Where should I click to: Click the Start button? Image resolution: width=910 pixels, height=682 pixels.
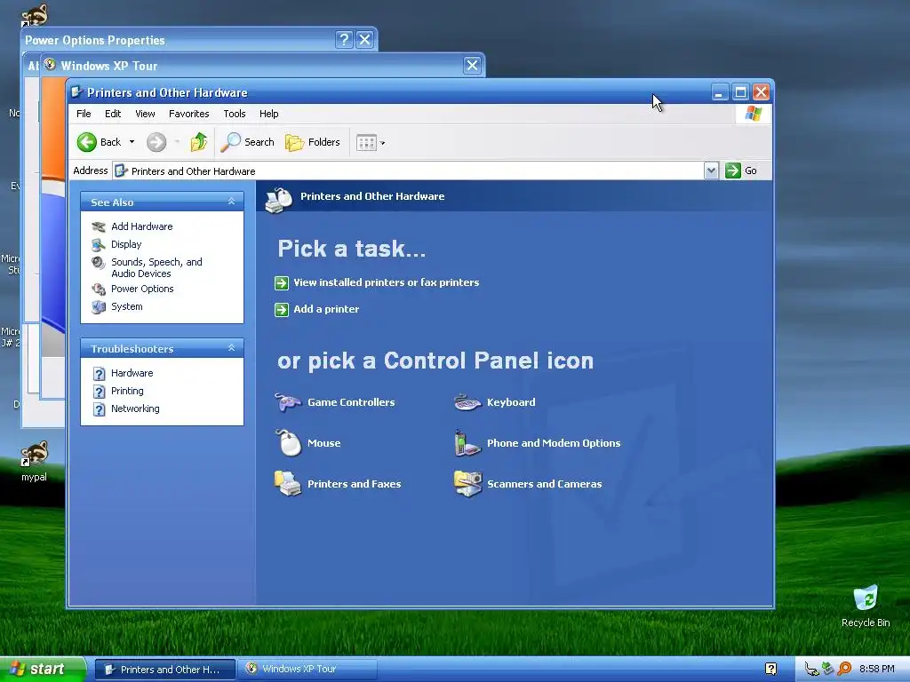(43, 670)
